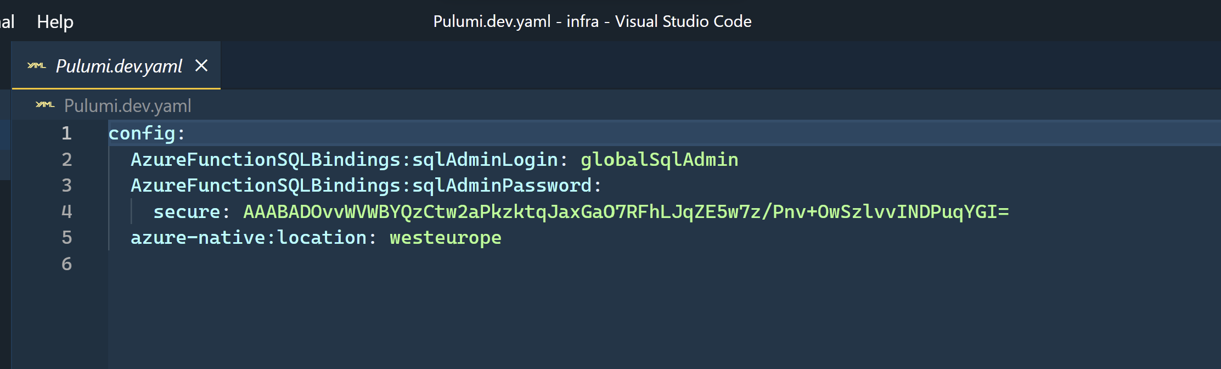Click line number 1 to select it
Viewport: 1221px width, 369px height.
[66, 132]
